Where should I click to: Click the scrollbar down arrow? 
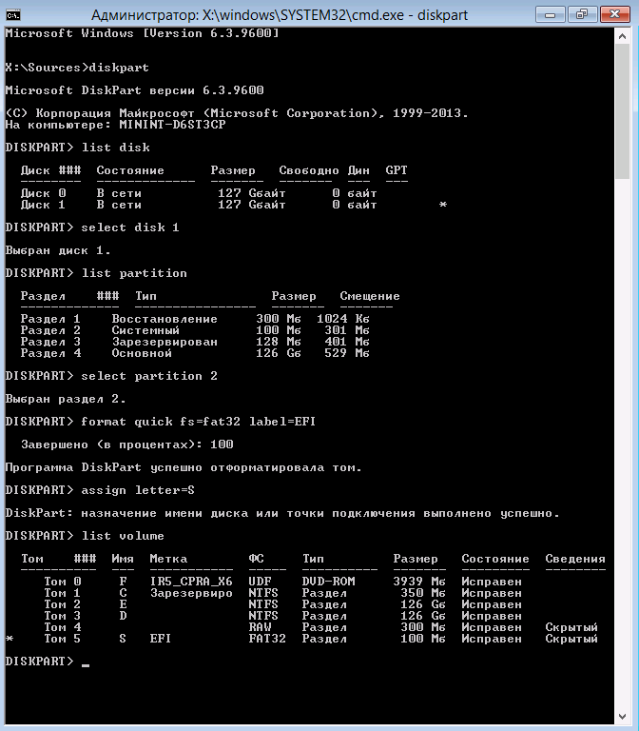point(622,717)
